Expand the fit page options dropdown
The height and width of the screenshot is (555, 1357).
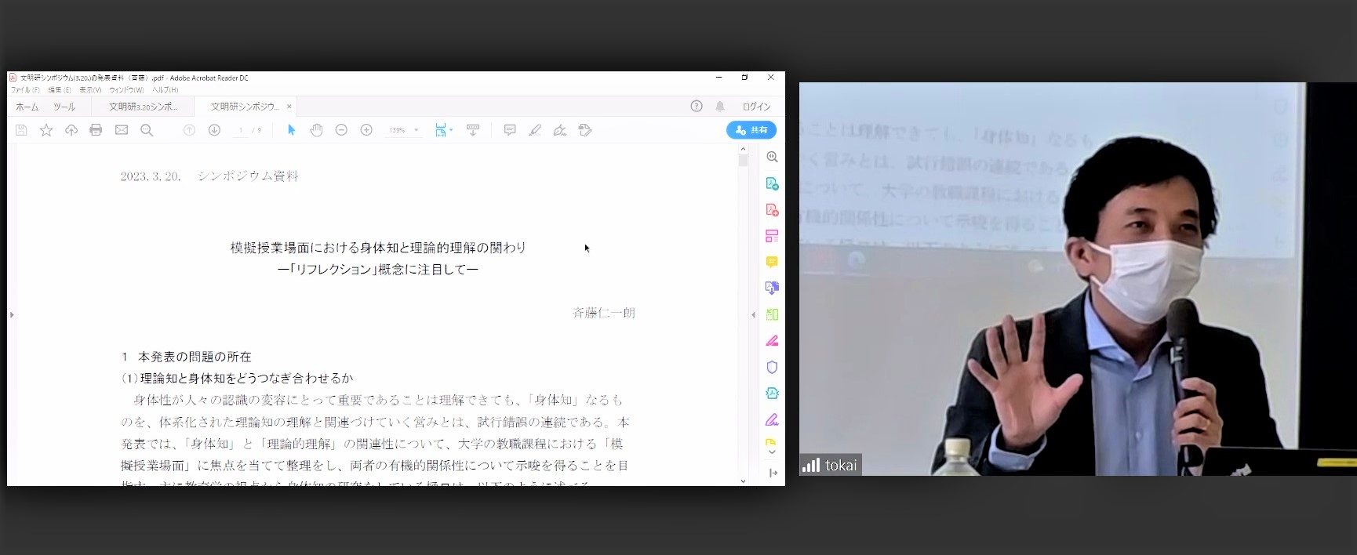click(x=451, y=130)
